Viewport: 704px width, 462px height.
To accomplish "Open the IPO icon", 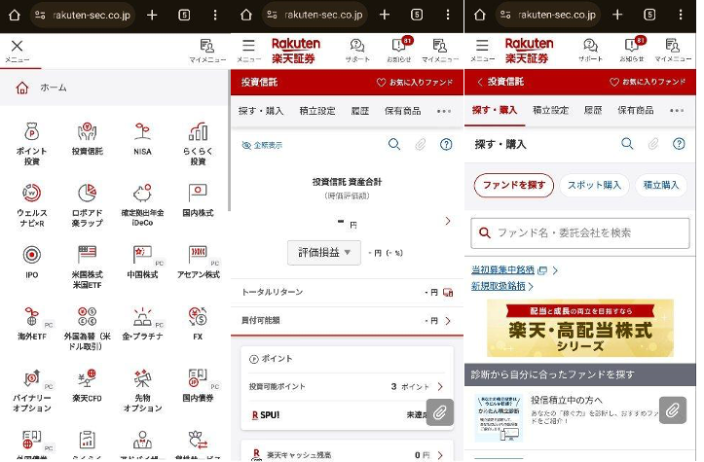I will coord(31,262).
